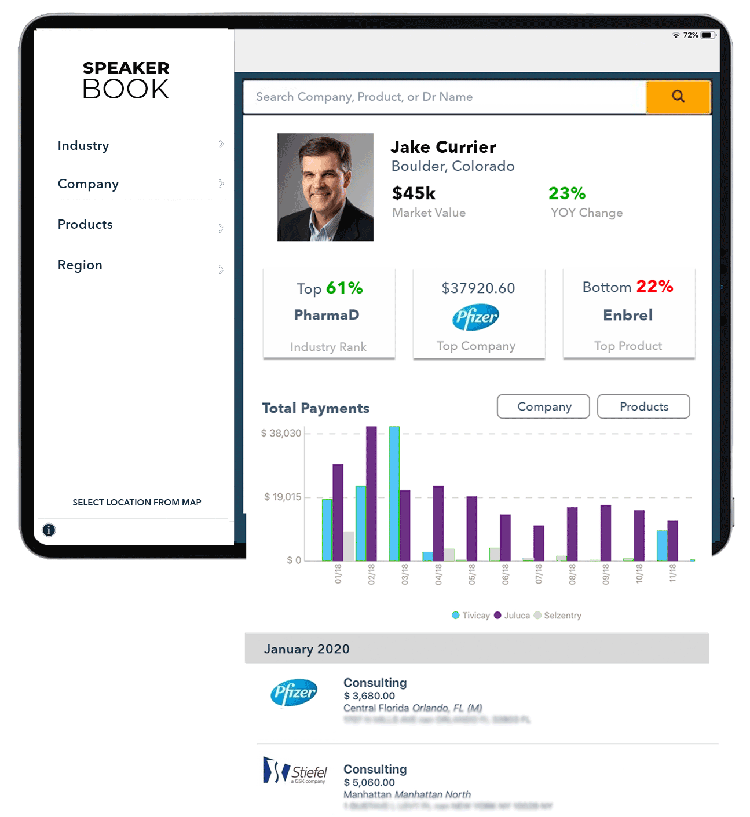Open the Products sidebar menu item
This screenshot has height=817, width=750.
(x=85, y=224)
